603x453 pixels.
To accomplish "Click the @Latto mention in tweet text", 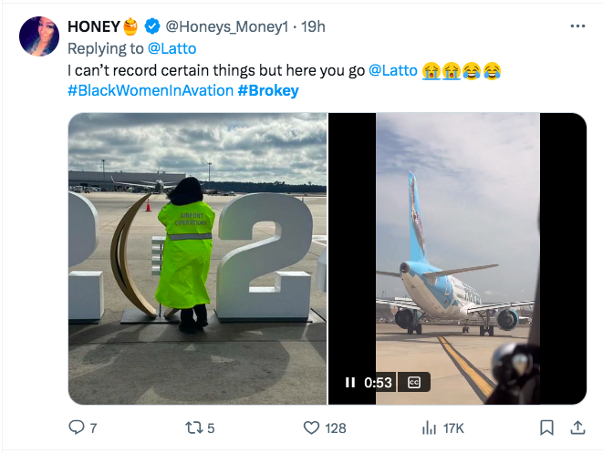I will pos(392,70).
